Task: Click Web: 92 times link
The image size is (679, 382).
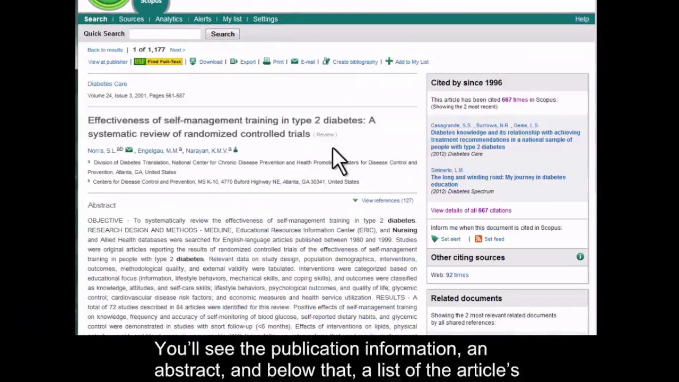Action: click(x=457, y=275)
